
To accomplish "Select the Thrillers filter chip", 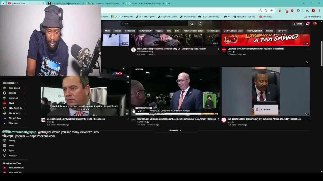I will click(x=117, y=31).
